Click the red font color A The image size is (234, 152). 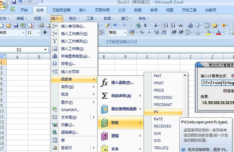pyautogui.click(x=219, y=32)
